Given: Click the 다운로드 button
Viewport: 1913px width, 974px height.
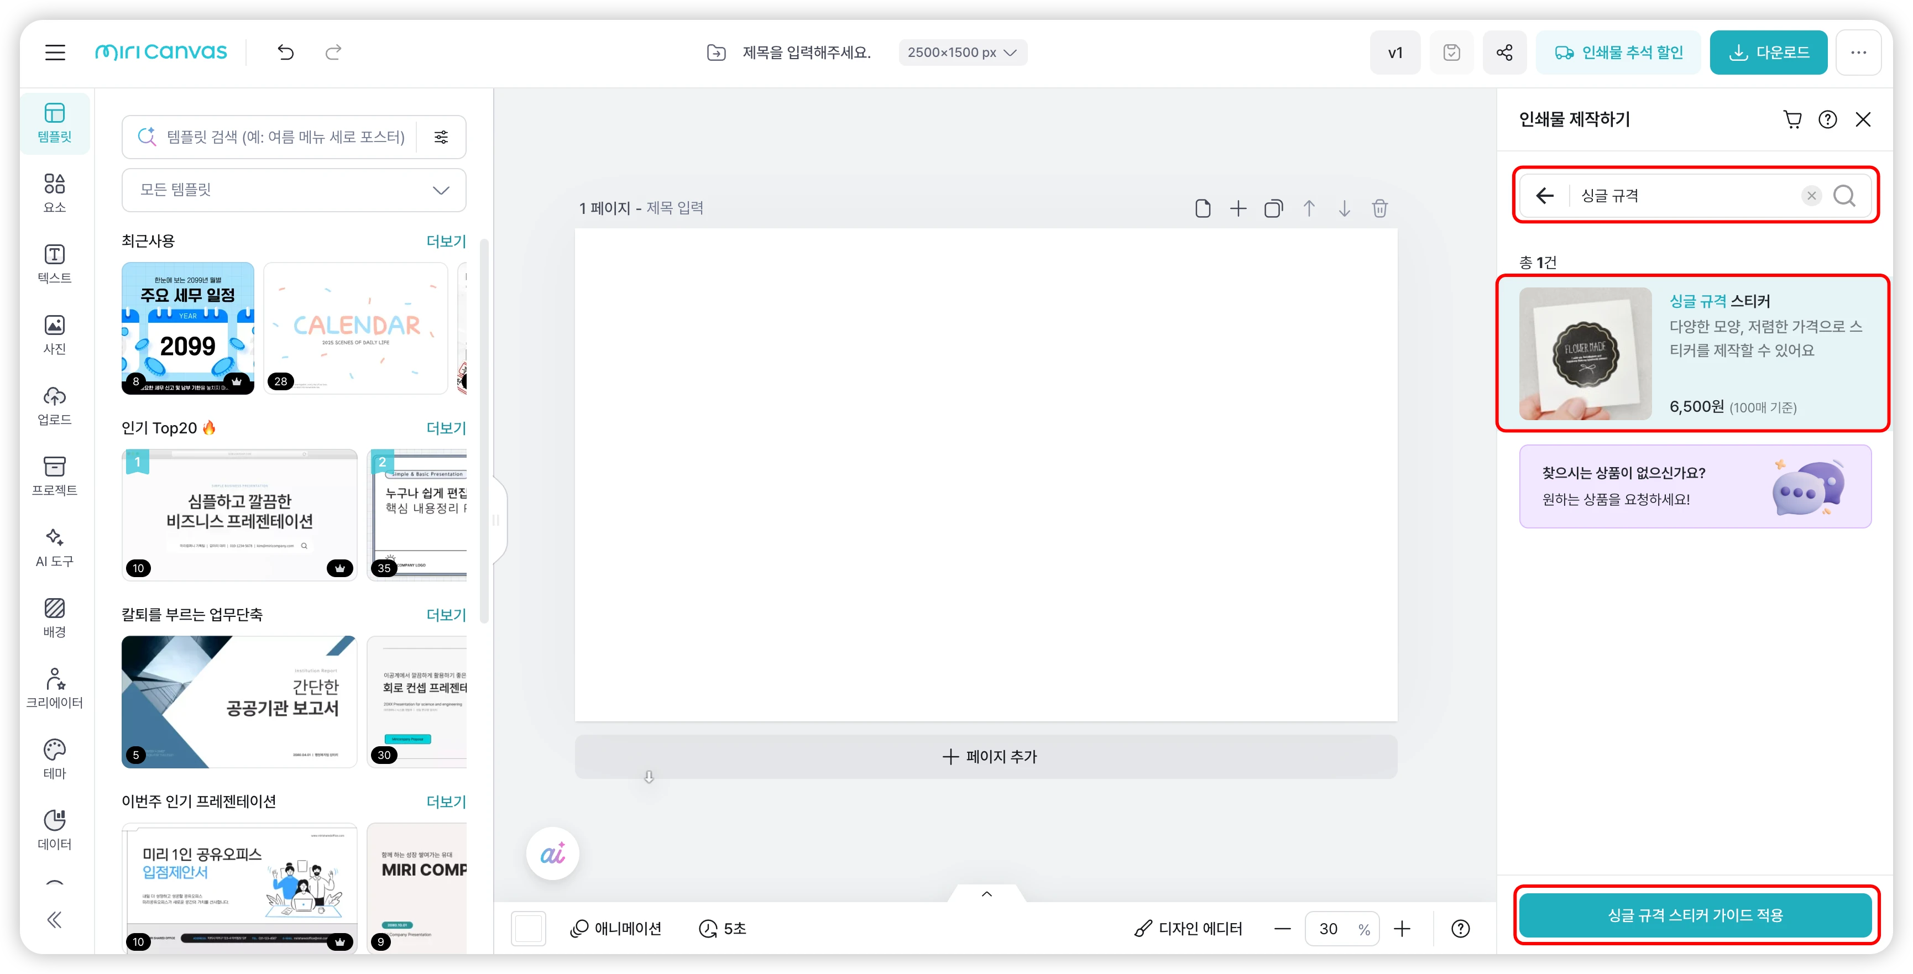Looking at the screenshot, I should [1768, 53].
